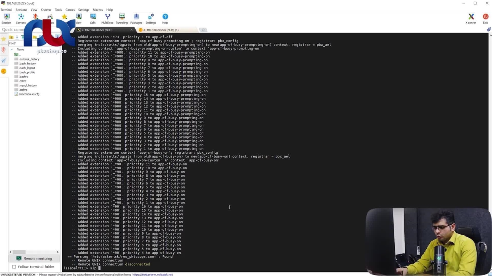Image resolution: width=492 pixels, height=276 pixels.
Task: Open the mobaxterm.mobatek.net link
Action: pos(152,274)
